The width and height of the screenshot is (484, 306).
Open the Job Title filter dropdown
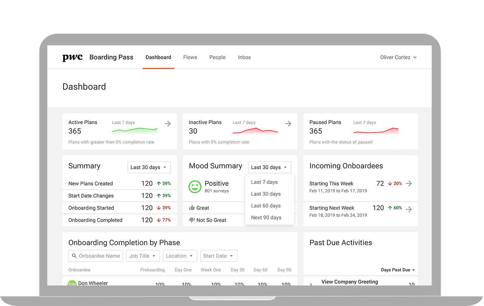[x=143, y=256]
